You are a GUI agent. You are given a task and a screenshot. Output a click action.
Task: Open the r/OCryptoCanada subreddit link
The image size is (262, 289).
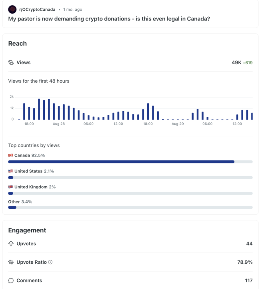38,9
